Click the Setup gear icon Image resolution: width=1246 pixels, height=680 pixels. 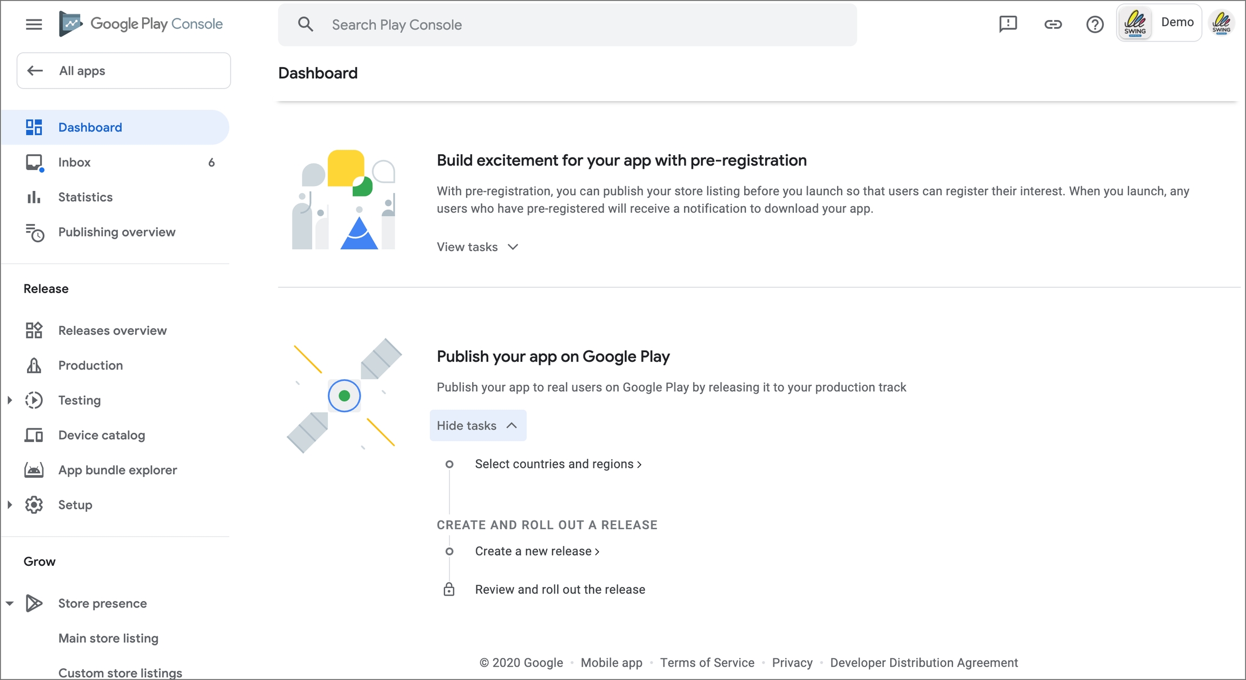(x=34, y=505)
